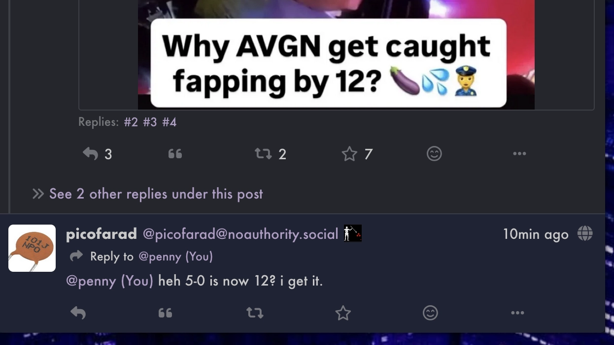Toggle favorite star on picofarad's post
This screenshot has width=614, height=345.
pyautogui.click(x=343, y=313)
